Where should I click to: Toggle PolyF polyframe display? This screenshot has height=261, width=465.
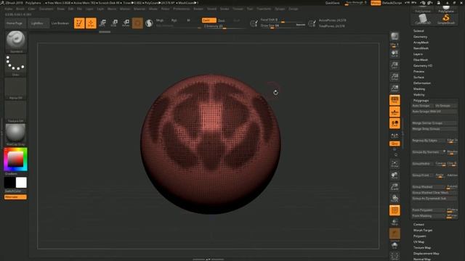[395, 210]
